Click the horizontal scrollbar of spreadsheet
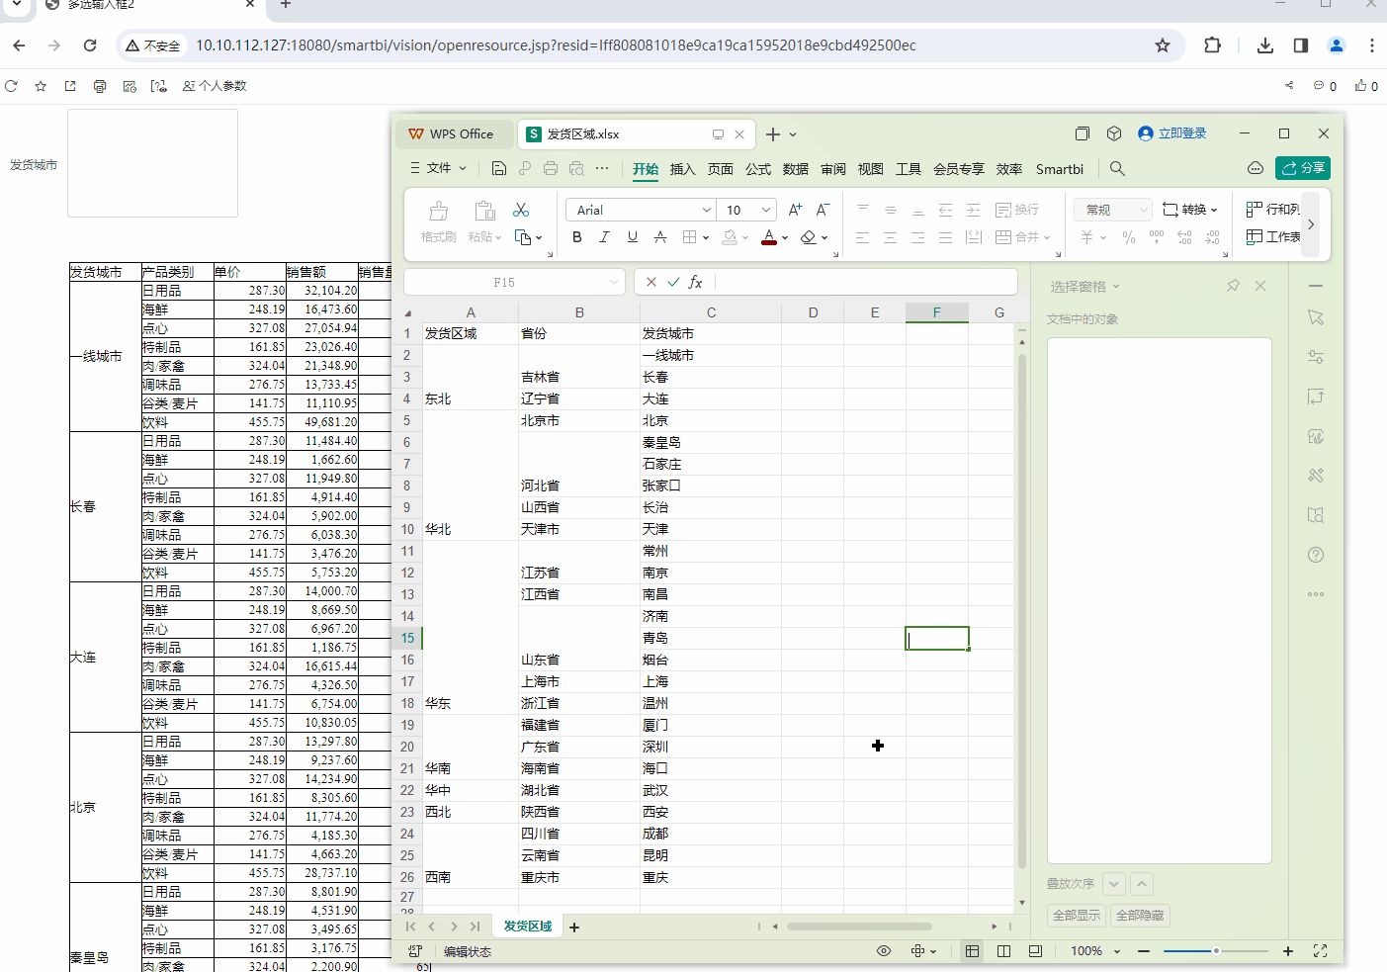This screenshot has width=1387, height=972. tap(859, 927)
